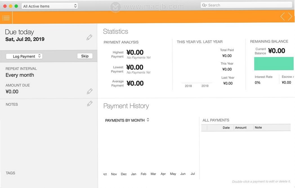Click the 2019 chart axis label
Viewport: 295px width, 188px height.
(205, 86)
